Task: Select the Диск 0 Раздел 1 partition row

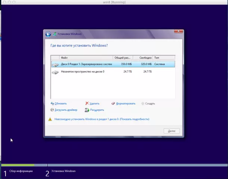Action: click(x=112, y=64)
